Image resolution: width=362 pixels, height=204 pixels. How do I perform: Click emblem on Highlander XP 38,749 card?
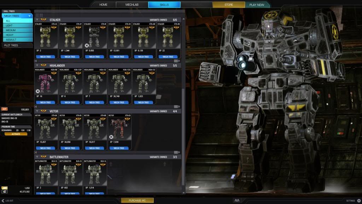(127, 74)
